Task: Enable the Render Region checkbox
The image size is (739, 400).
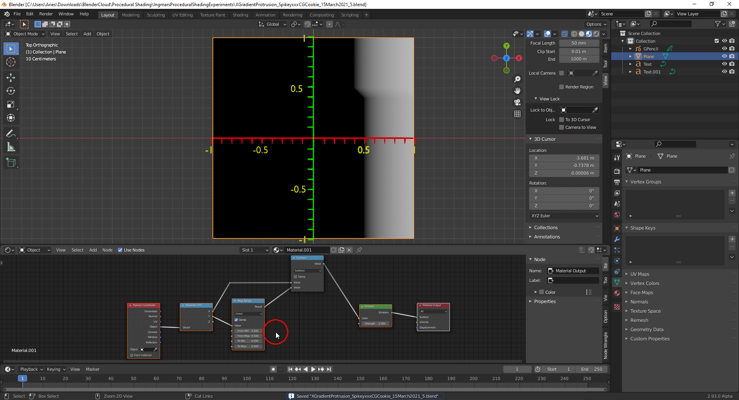Action: pyautogui.click(x=562, y=87)
